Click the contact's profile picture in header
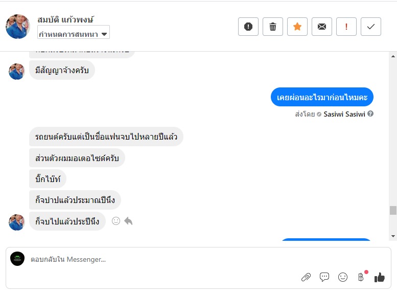 (18, 27)
